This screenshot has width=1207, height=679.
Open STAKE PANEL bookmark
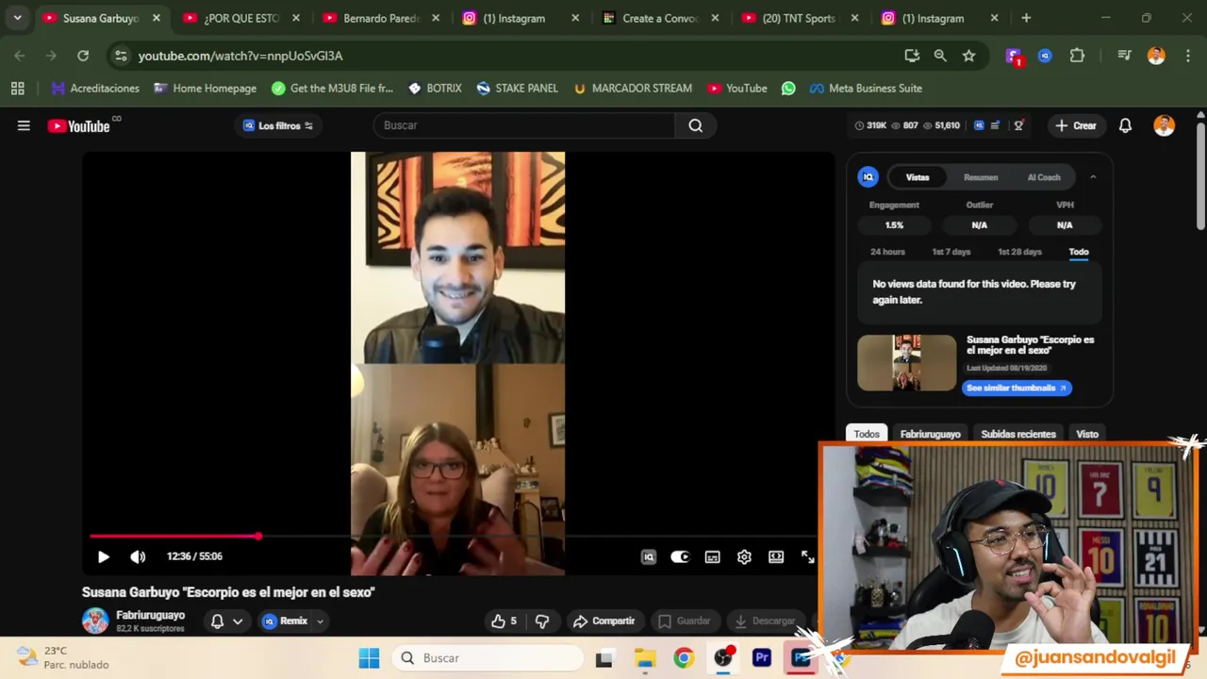click(x=517, y=88)
